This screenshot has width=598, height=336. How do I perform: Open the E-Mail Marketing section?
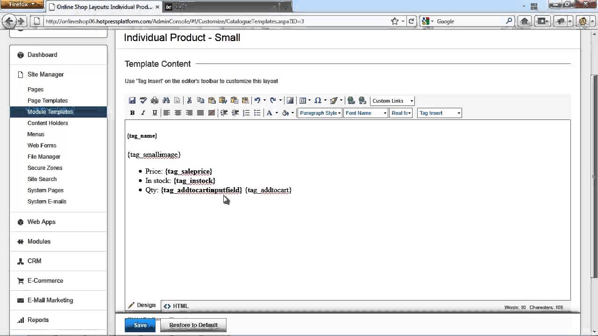click(x=50, y=300)
